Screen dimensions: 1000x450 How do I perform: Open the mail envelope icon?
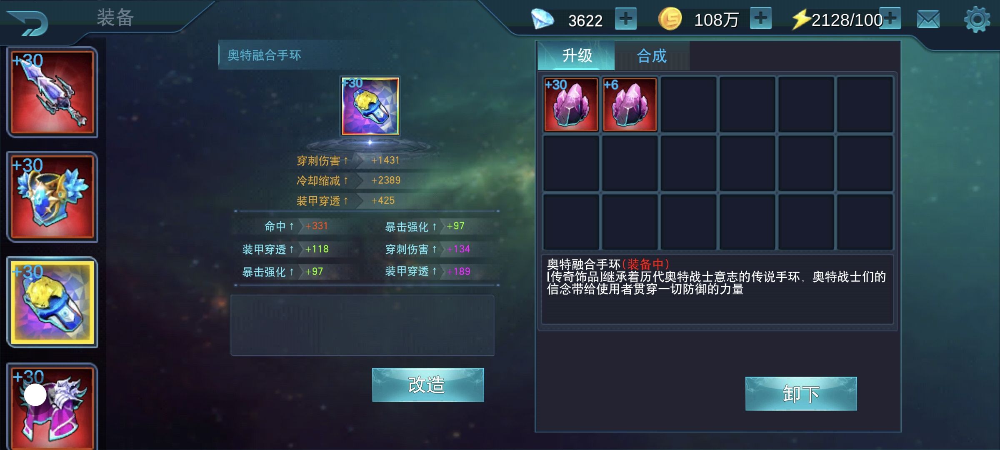(928, 19)
